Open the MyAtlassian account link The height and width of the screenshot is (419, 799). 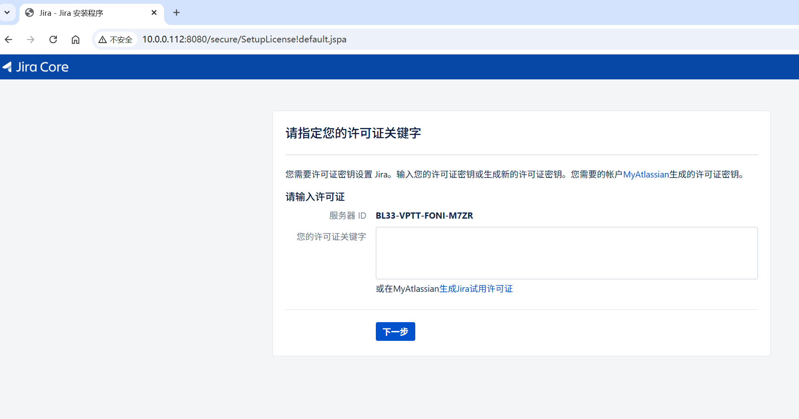[x=646, y=175]
